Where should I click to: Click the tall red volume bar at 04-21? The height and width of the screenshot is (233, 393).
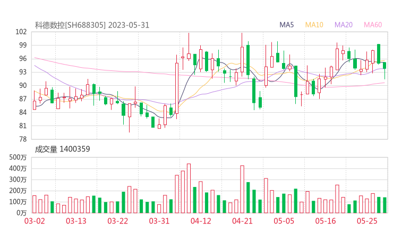[242, 189]
